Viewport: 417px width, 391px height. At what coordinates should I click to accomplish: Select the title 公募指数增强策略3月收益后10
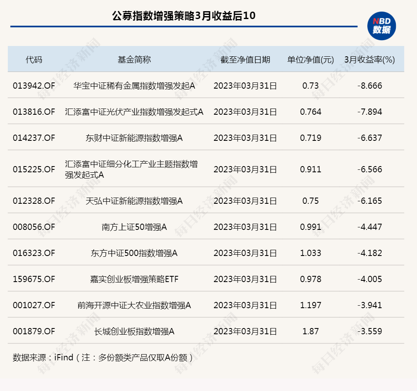(x=184, y=16)
